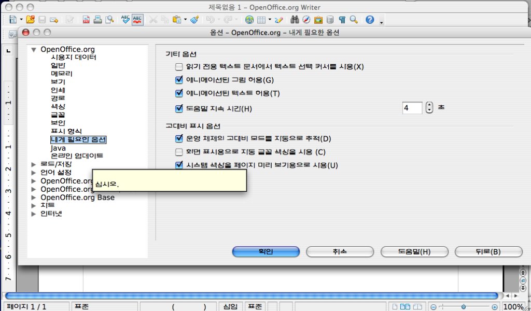Expand the 인터넷 tree node
531x311 pixels.
point(34,214)
